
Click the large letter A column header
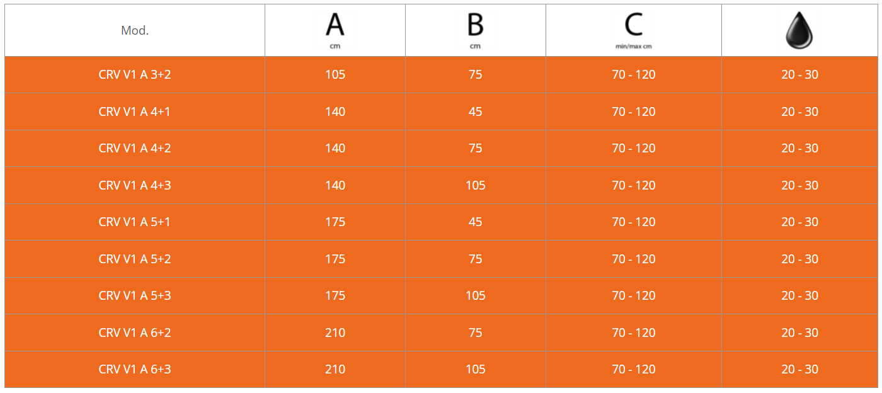click(x=335, y=25)
